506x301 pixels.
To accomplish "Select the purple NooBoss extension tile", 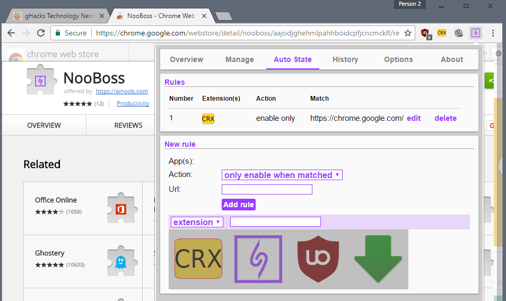I will [258, 259].
